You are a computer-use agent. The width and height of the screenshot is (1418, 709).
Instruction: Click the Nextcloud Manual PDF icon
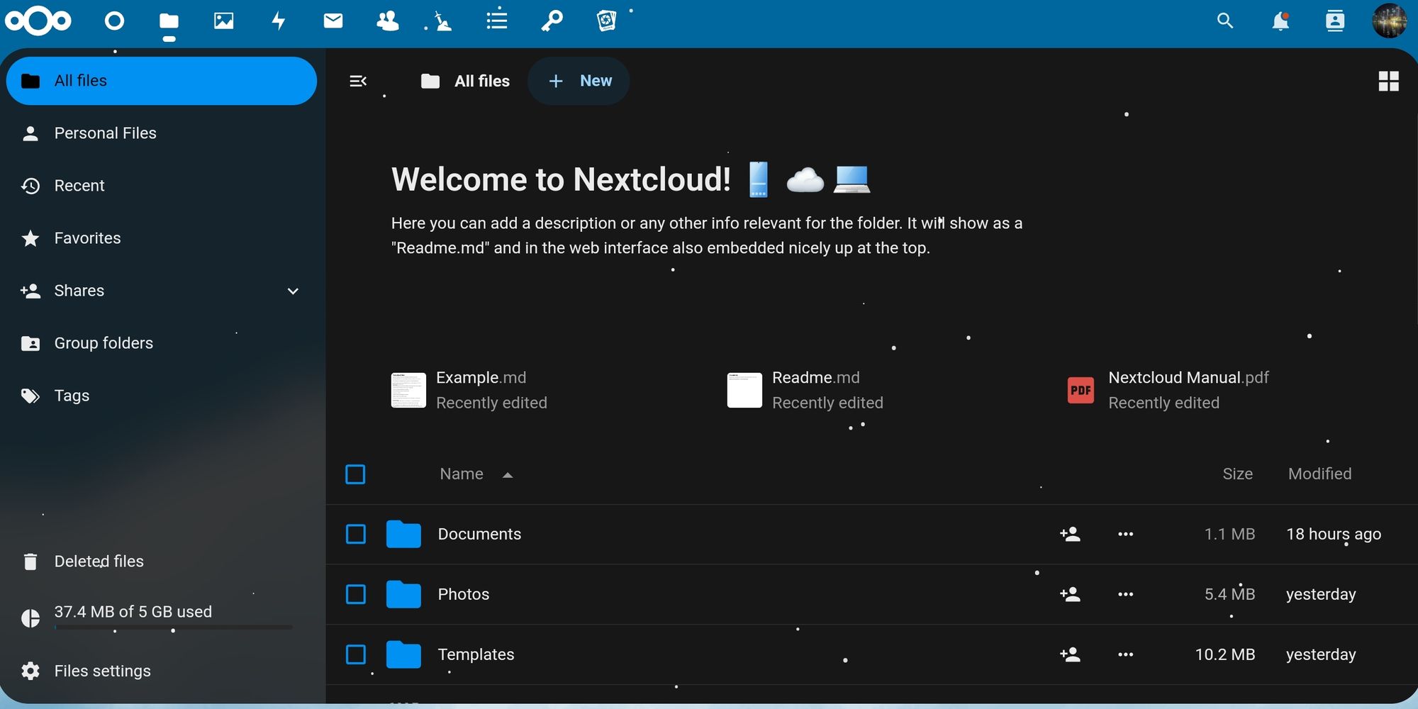[1081, 390]
